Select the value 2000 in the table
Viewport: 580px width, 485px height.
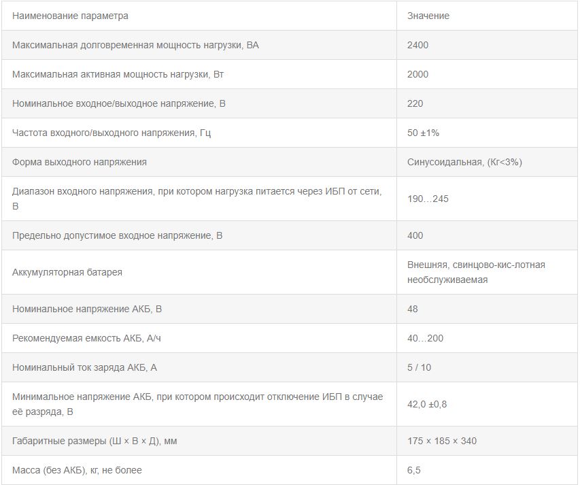pos(418,74)
